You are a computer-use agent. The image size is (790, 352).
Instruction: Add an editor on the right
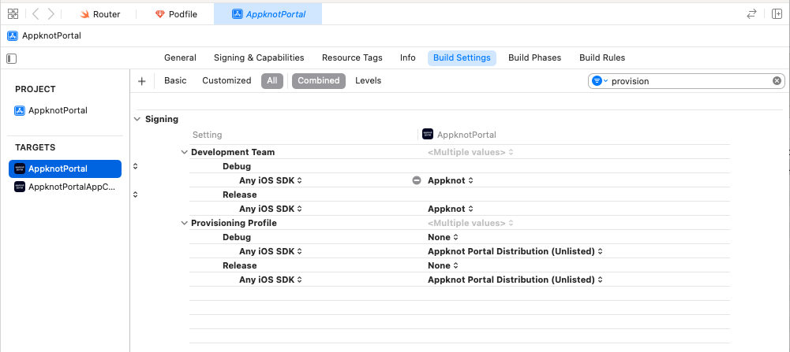pyautogui.click(x=777, y=14)
